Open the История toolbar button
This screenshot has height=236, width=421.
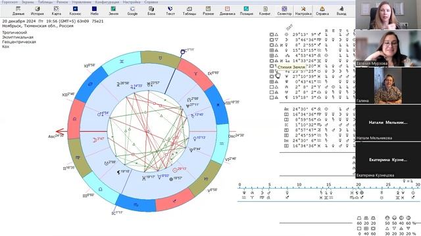pos(37,10)
